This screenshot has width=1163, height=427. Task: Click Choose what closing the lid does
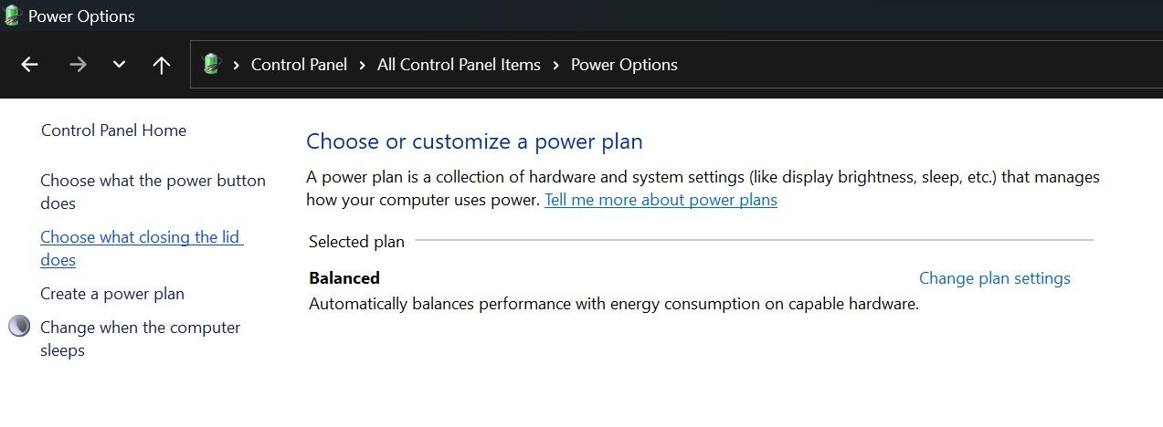pos(140,237)
